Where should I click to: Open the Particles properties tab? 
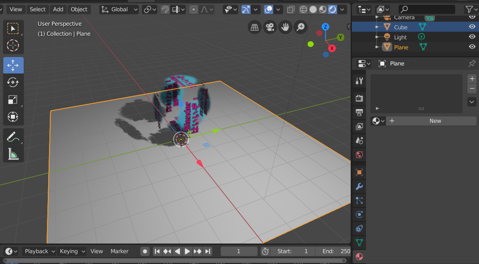(359, 200)
